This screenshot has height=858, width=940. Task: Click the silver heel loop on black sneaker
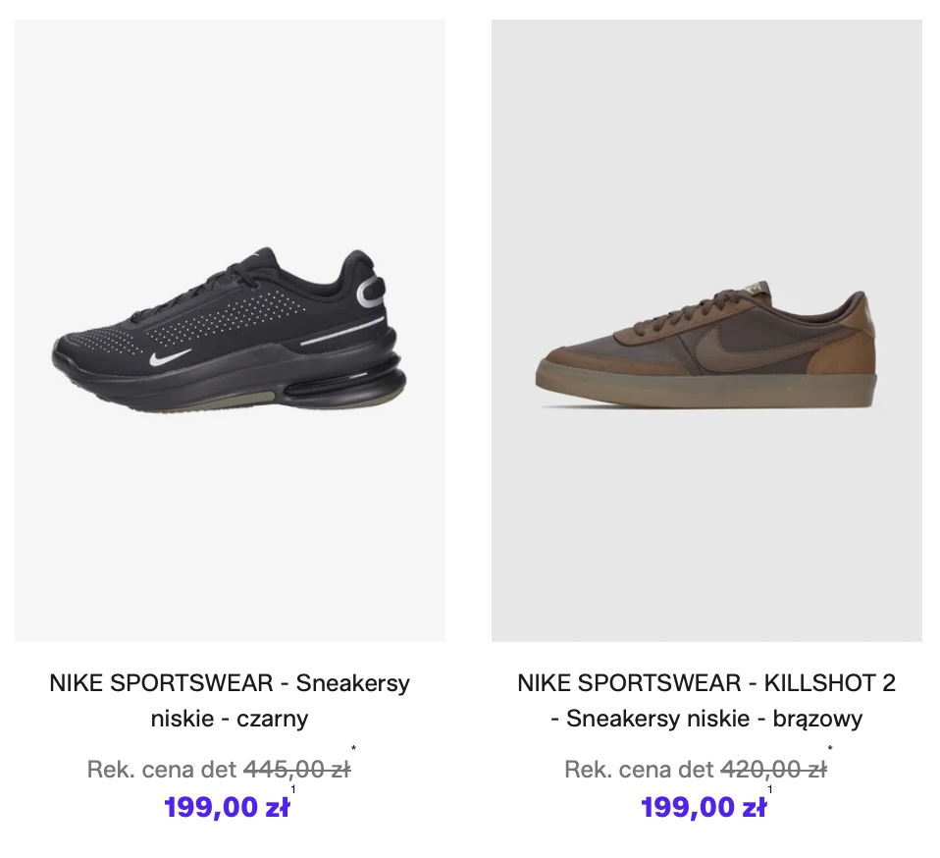(x=374, y=292)
